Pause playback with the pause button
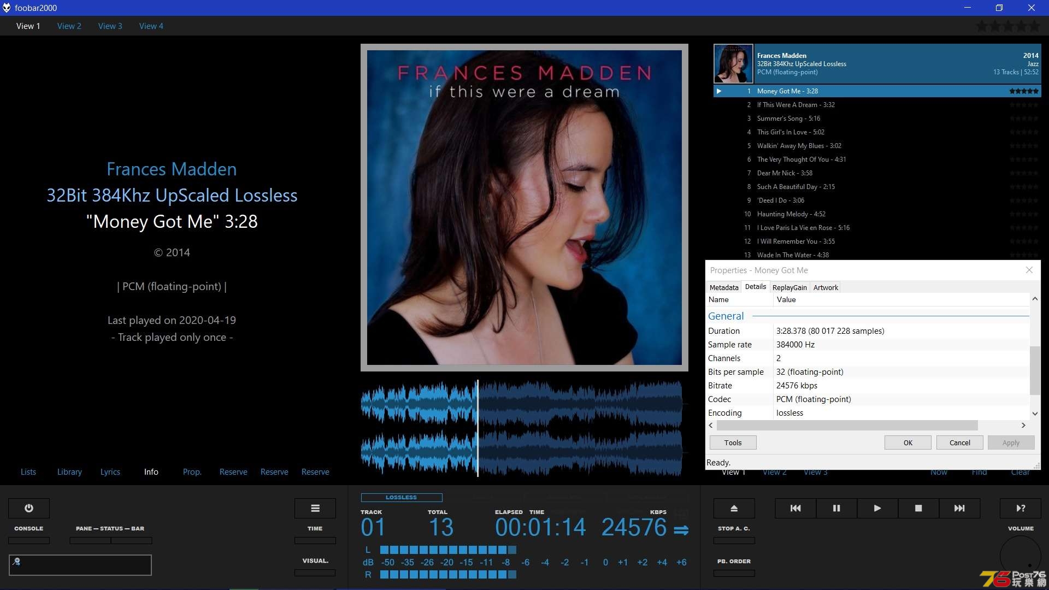Image resolution: width=1049 pixels, height=590 pixels. click(836, 508)
